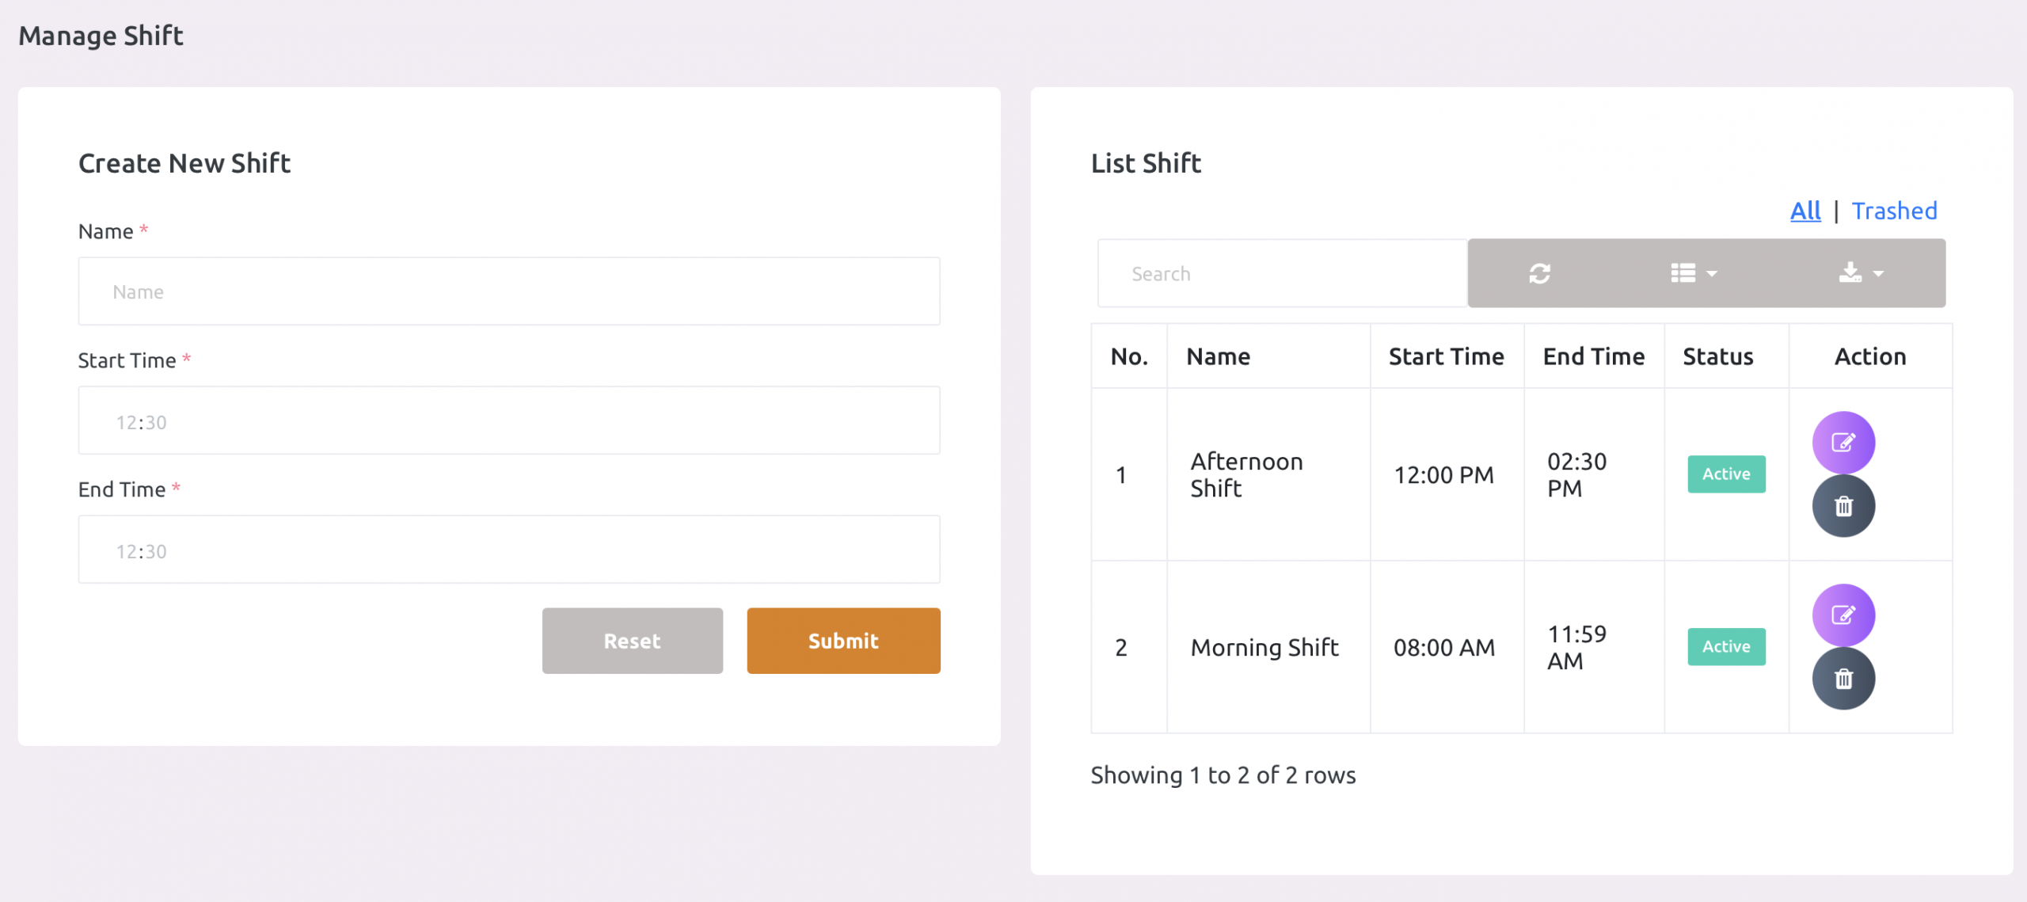Click Active badge for Morning Shift
This screenshot has width=2027, height=902.
click(1725, 646)
